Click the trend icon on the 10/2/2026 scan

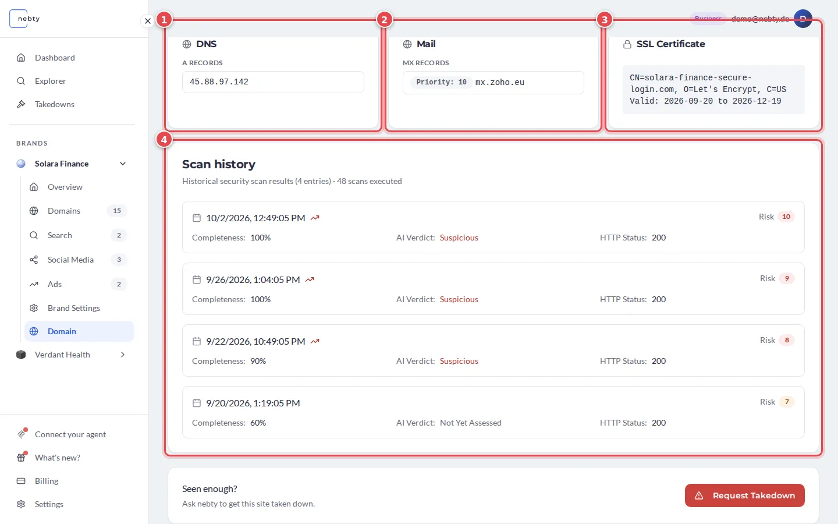tap(315, 218)
